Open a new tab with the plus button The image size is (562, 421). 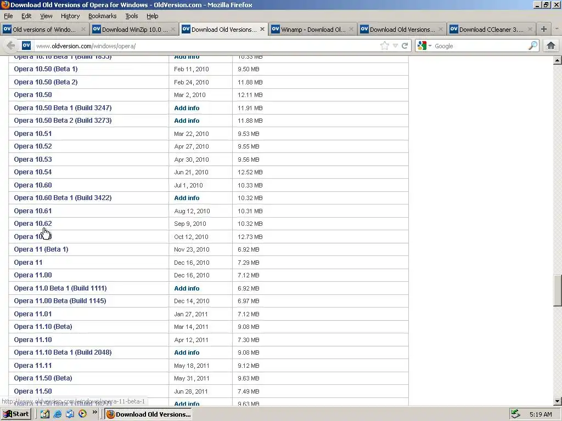544,30
